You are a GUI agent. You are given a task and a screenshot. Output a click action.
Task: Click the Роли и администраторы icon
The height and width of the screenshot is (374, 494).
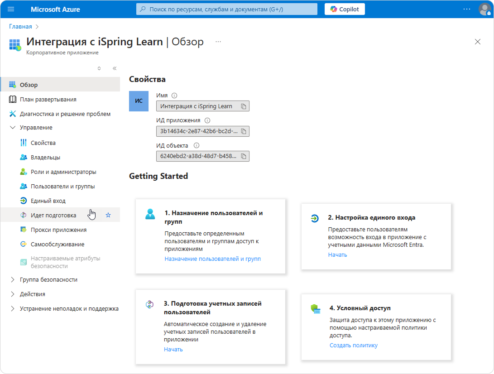tap(23, 172)
